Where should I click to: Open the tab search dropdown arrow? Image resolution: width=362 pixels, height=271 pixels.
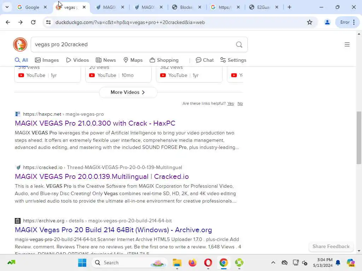pos(7,7)
